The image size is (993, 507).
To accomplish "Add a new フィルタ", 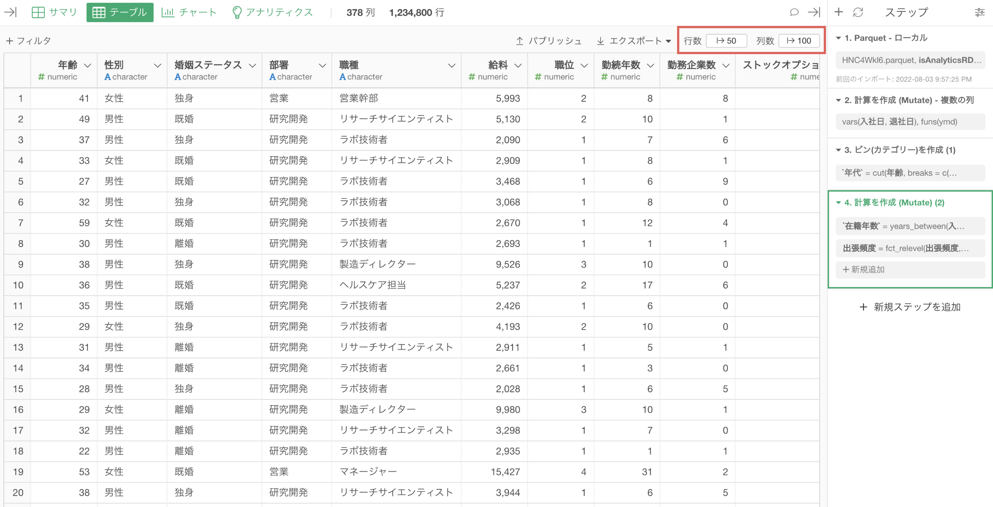I will [28, 41].
